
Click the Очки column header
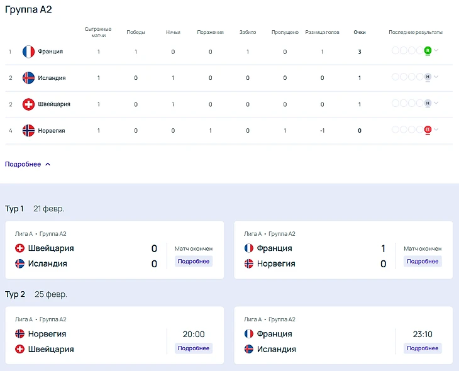360,32
